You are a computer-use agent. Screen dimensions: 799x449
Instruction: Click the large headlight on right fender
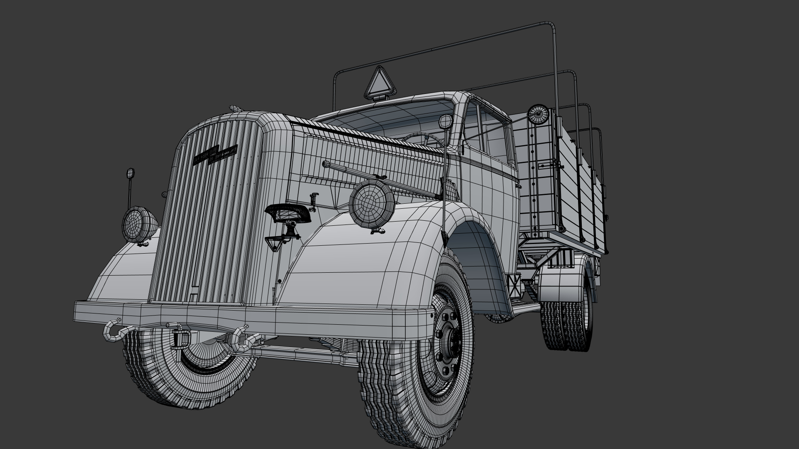point(371,205)
